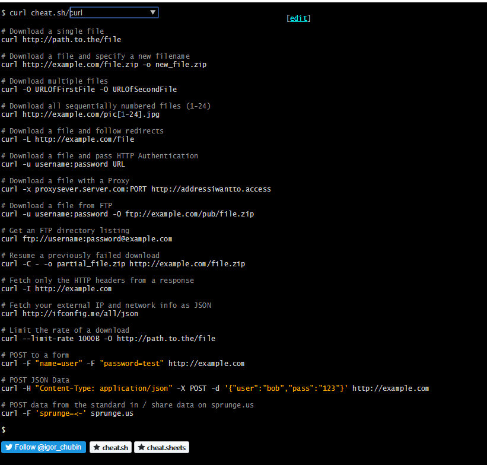
Task: Click the ifconfig.me/all/json command line
Action: tap(69, 314)
